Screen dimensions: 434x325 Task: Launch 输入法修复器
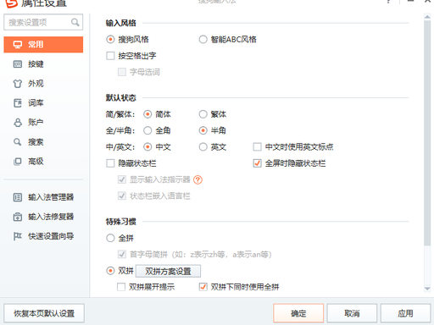point(43,217)
